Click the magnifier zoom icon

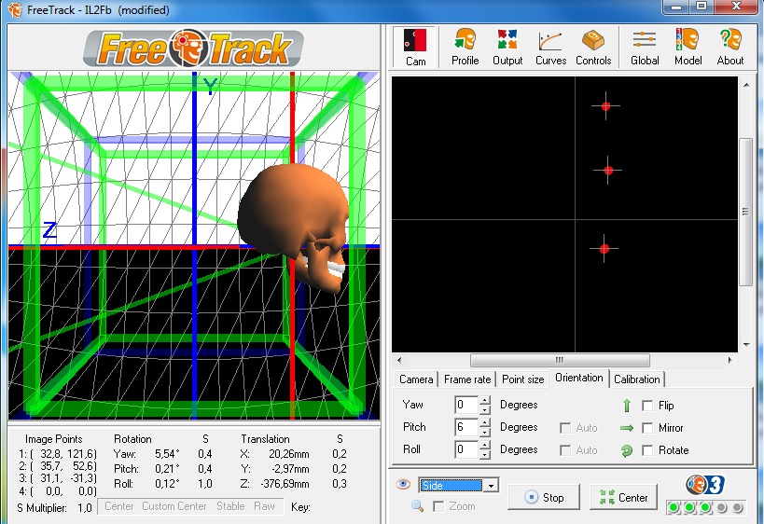click(417, 506)
